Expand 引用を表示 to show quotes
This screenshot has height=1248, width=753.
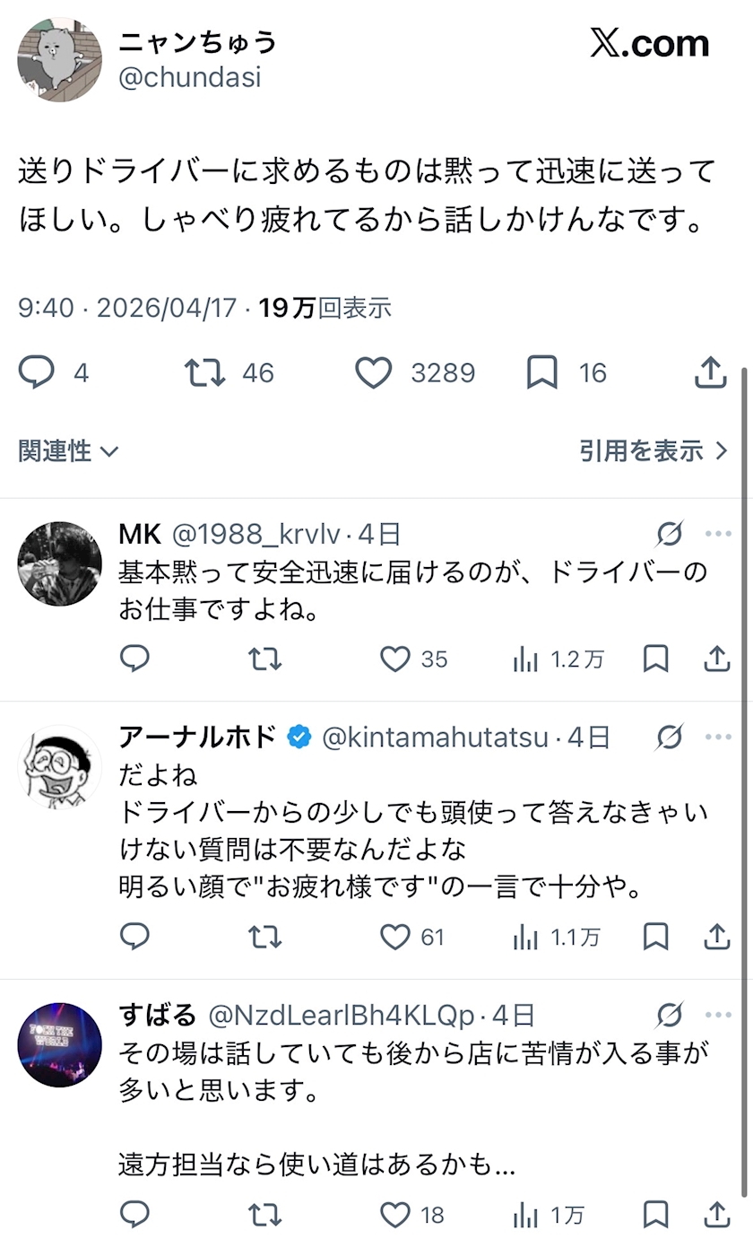click(653, 450)
